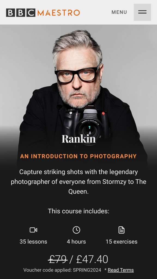
Task: Click the video camera lessons icon
Action: coord(33,230)
